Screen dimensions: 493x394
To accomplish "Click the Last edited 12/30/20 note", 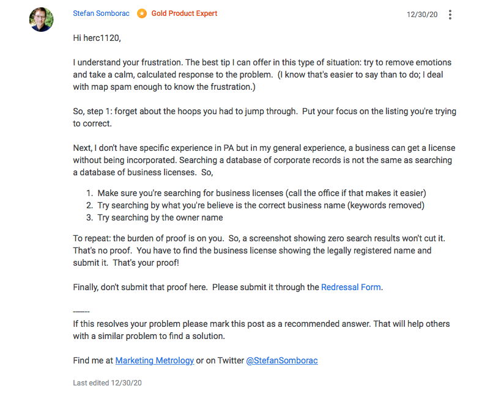I will pos(107,382).
